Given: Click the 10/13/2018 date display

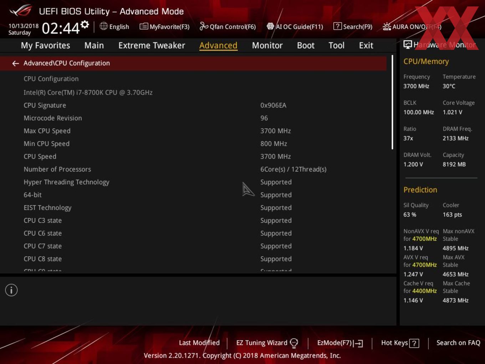Looking at the screenshot, I should point(24,26).
